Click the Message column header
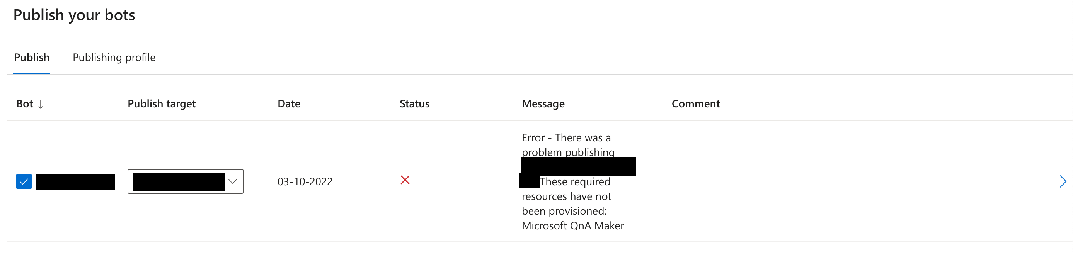This screenshot has height=254, width=1073. [543, 103]
